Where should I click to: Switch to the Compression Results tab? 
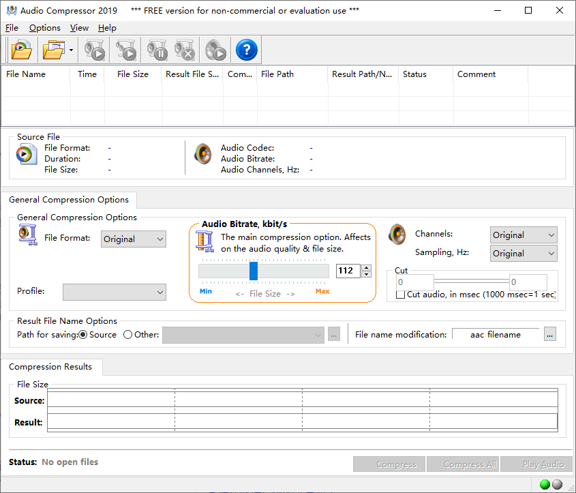click(x=50, y=367)
